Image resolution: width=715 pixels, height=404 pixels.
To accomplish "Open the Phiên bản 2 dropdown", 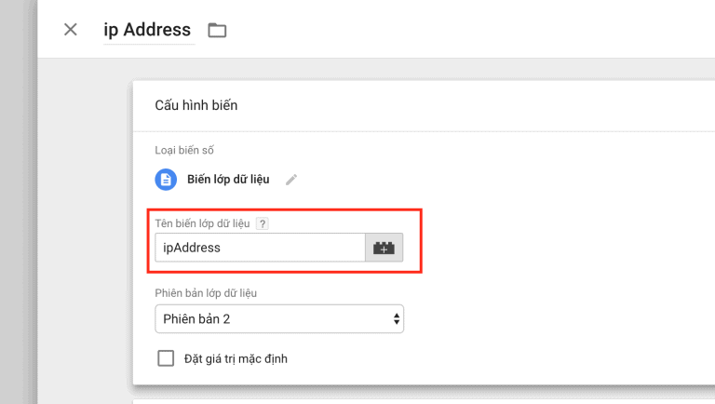I will tap(279, 318).
